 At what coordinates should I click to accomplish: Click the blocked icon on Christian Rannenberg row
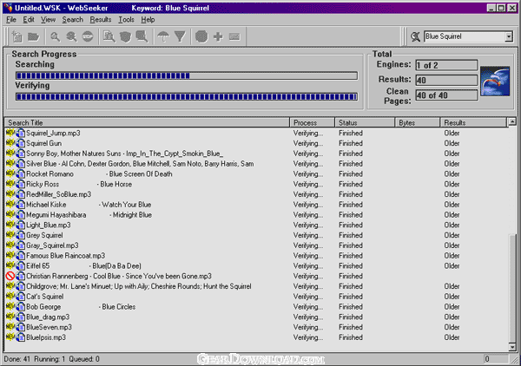[x=10, y=276]
